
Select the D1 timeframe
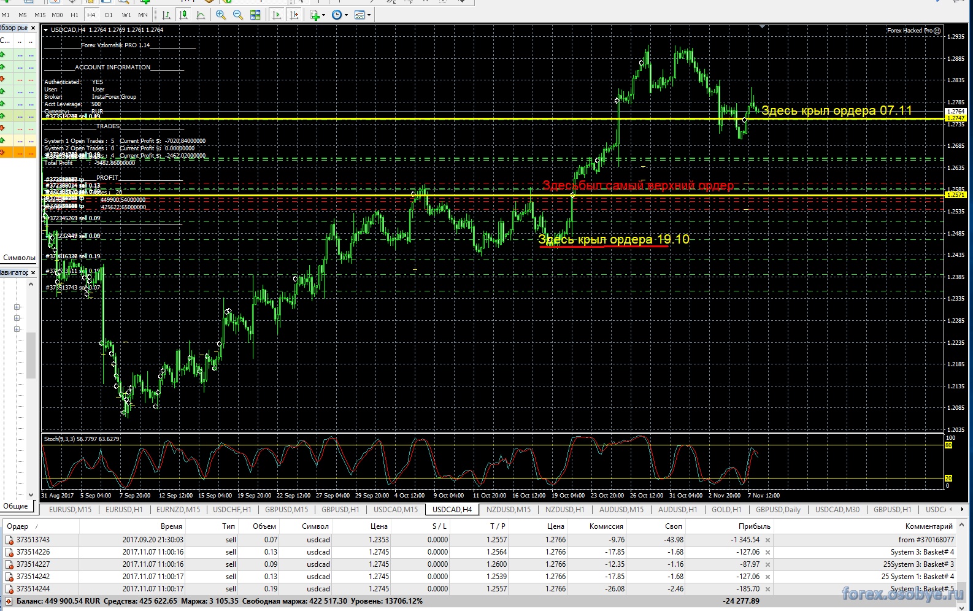pyautogui.click(x=109, y=15)
